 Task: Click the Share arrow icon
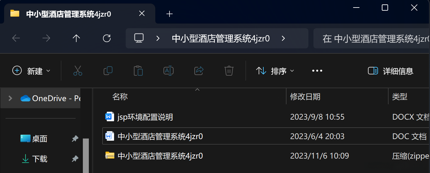pos(199,71)
